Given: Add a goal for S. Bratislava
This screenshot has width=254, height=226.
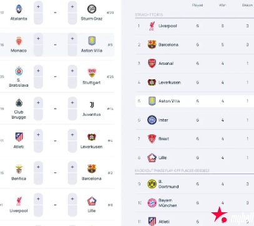Looking at the screenshot, I should (38, 71).
